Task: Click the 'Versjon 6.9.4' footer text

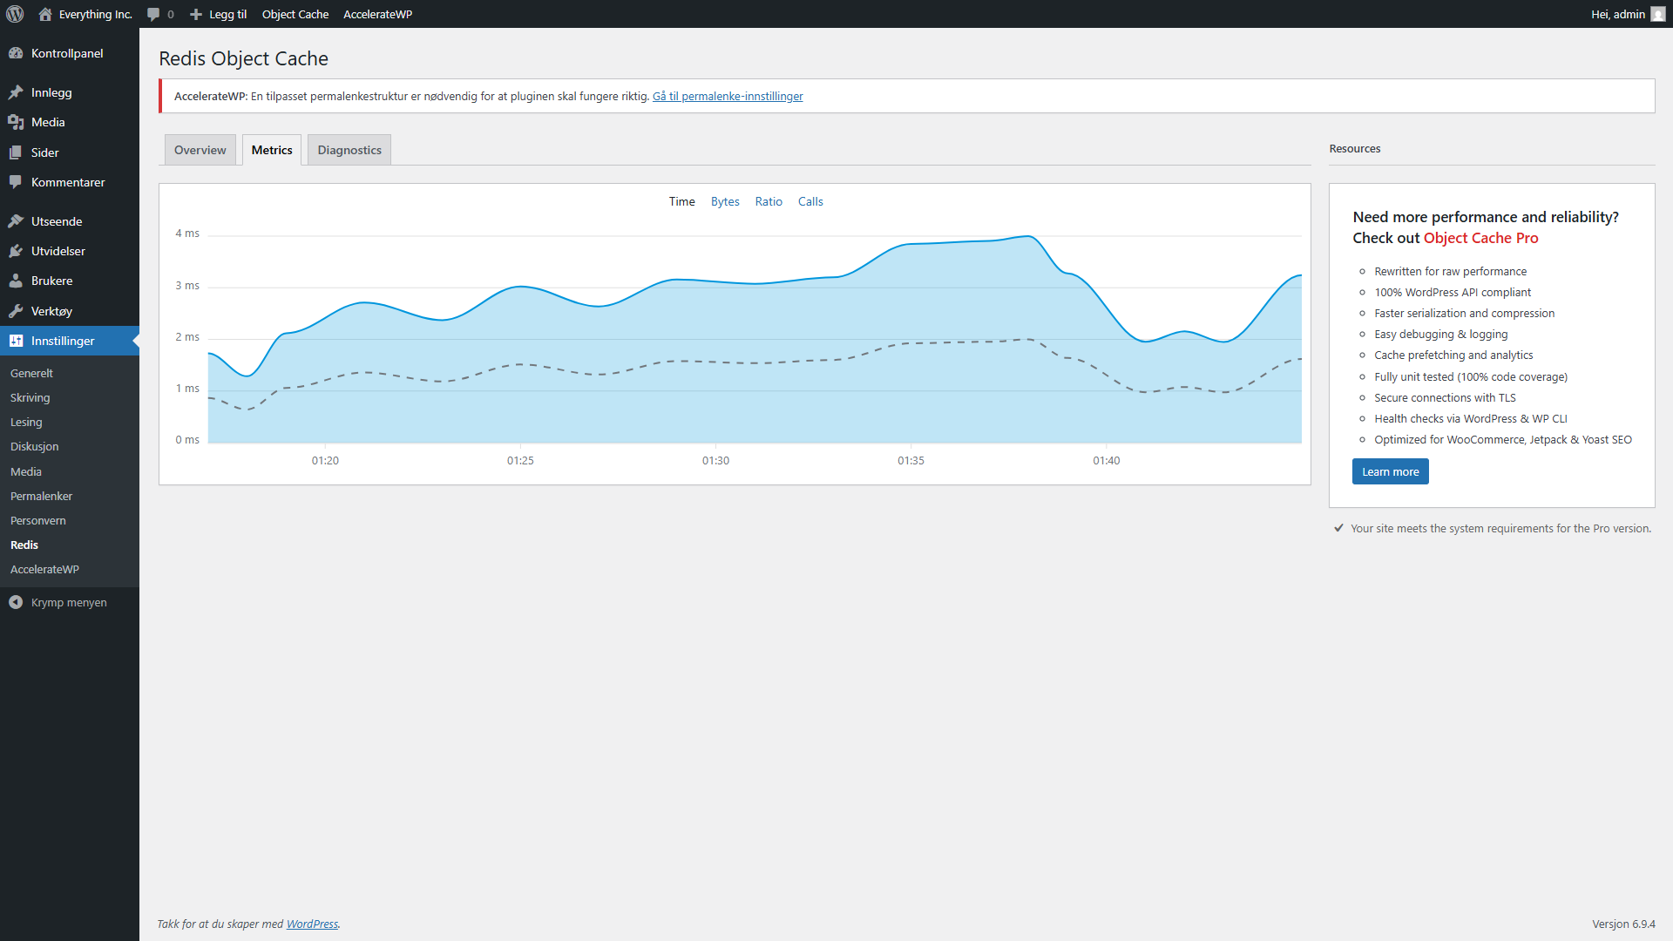Action: coord(1623,924)
